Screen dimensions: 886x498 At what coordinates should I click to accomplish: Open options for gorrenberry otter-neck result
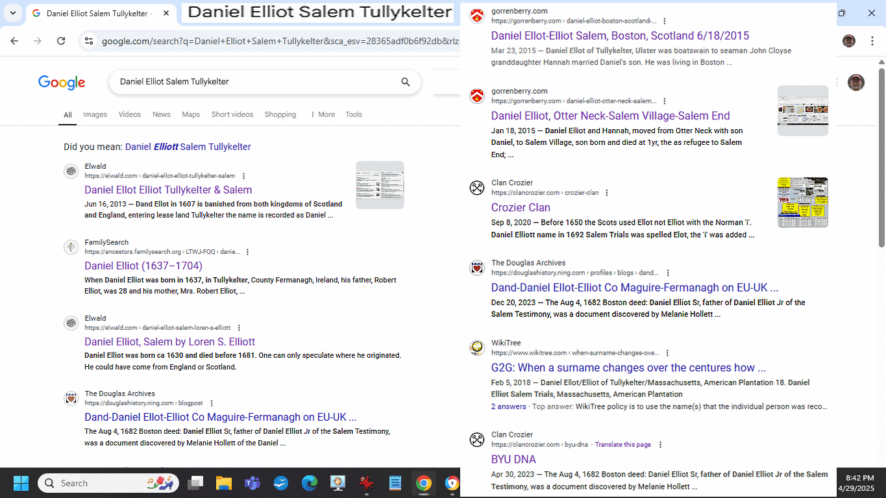664,101
